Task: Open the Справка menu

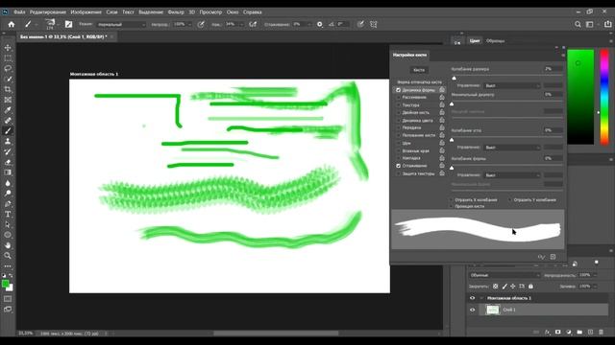Action: 252,12
